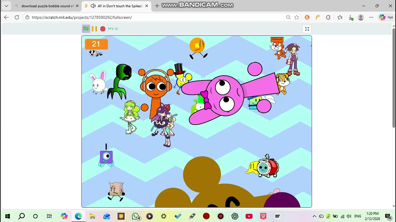Click the purple one-eyed block character
Viewport: 396px width, 222px height.
click(106, 158)
